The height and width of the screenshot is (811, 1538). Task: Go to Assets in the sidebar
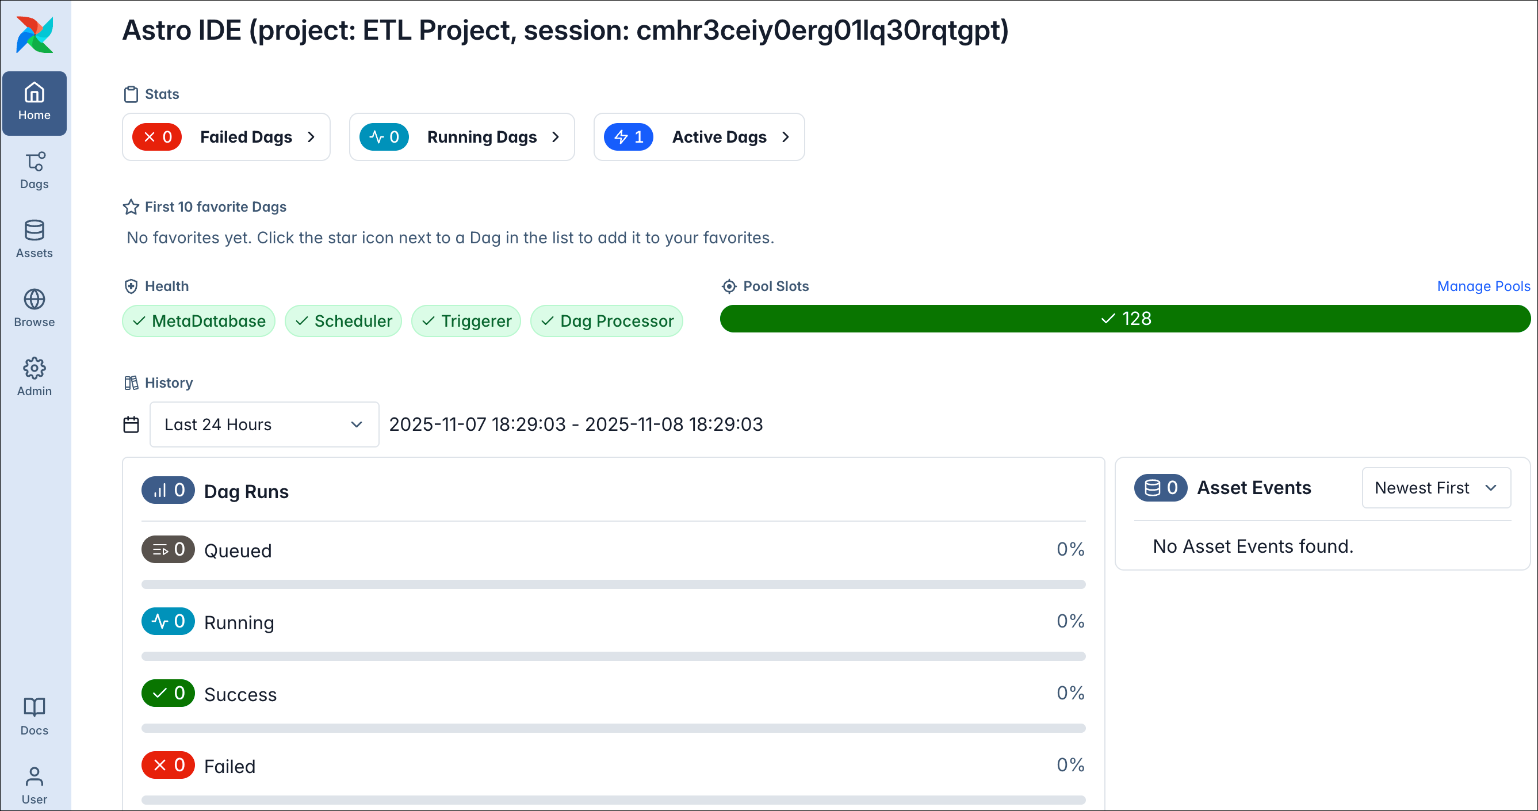(35, 239)
